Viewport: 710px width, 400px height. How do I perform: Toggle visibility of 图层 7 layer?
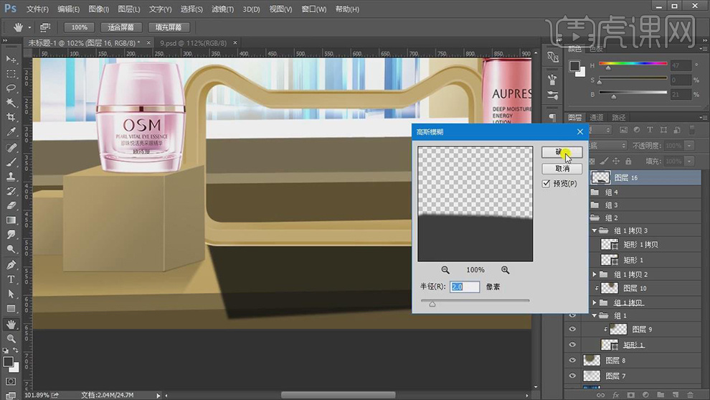[x=572, y=376]
